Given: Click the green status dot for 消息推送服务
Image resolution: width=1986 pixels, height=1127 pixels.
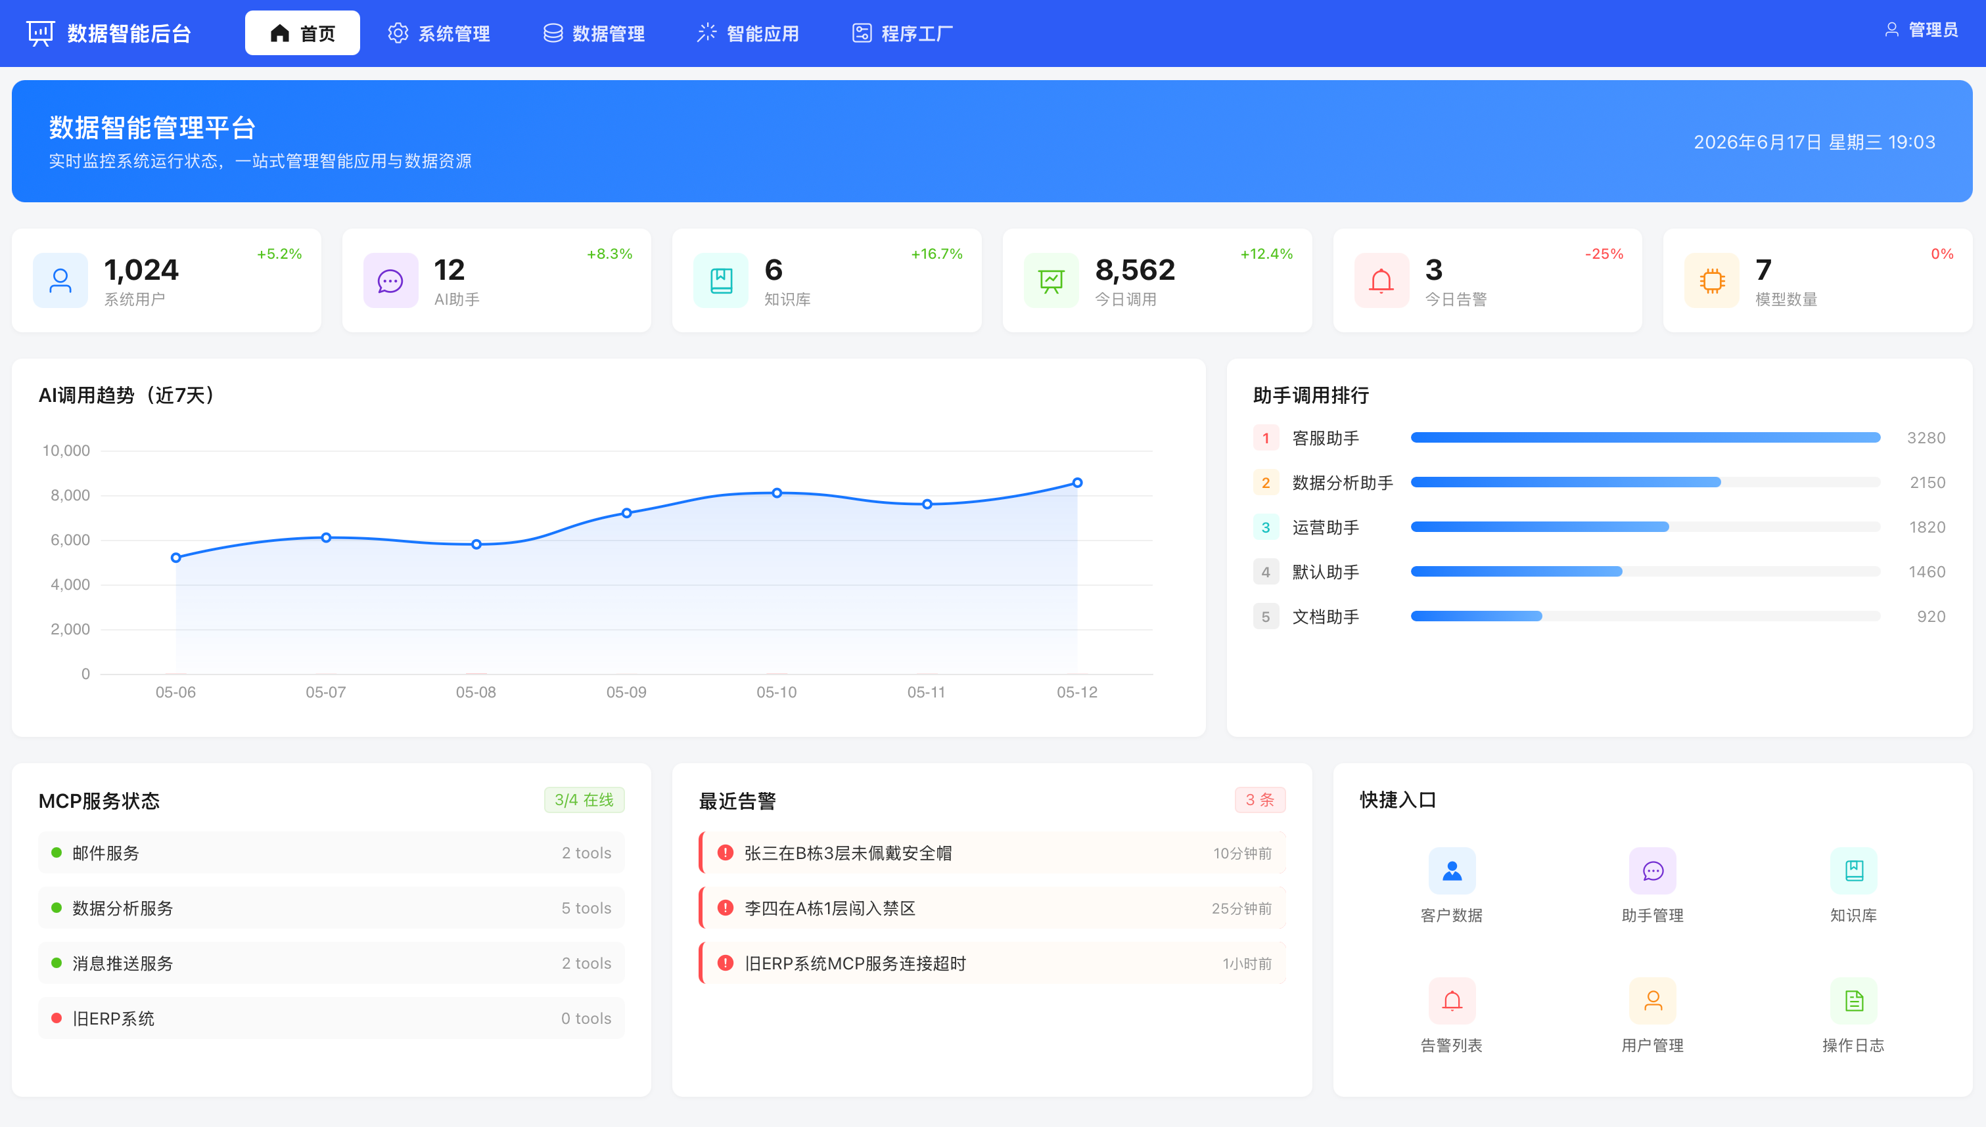Looking at the screenshot, I should pos(57,963).
